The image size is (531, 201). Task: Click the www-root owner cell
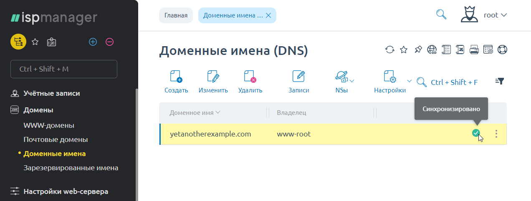click(293, 134)
